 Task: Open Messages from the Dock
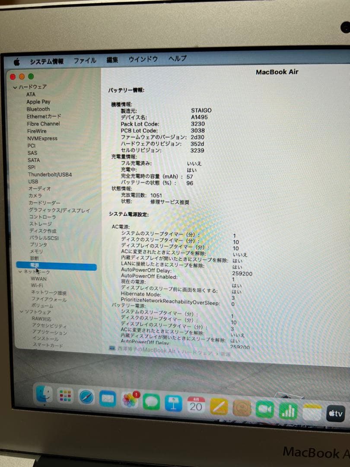point(151,402)
